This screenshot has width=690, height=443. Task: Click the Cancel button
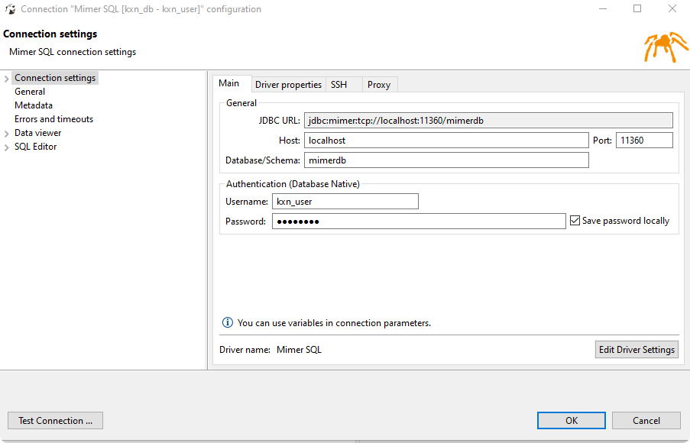click(646, 421)
